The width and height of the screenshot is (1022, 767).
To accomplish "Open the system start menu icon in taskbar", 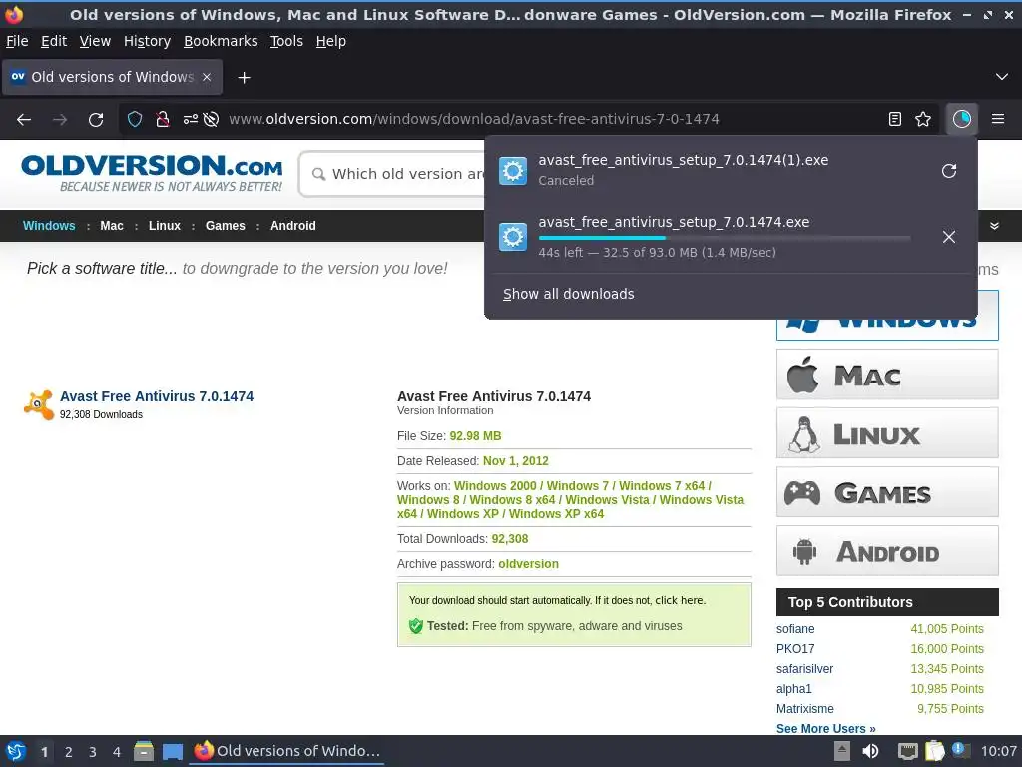I will 16,751.
